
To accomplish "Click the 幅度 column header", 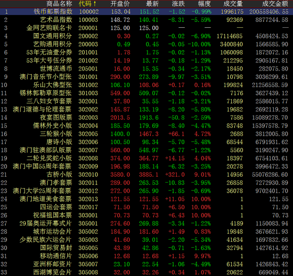I will coord(204,4).
